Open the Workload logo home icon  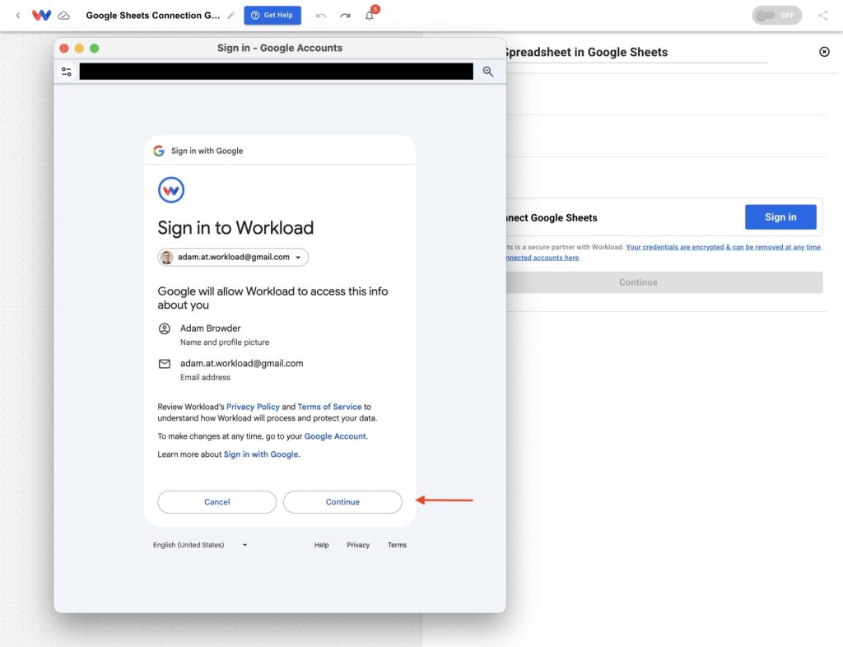click(41, 15)
